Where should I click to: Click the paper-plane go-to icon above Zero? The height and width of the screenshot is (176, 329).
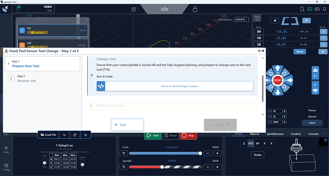coord(275,20)
